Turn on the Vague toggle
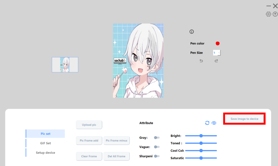Viewport: 278px width, 166px height. (157, 147)
